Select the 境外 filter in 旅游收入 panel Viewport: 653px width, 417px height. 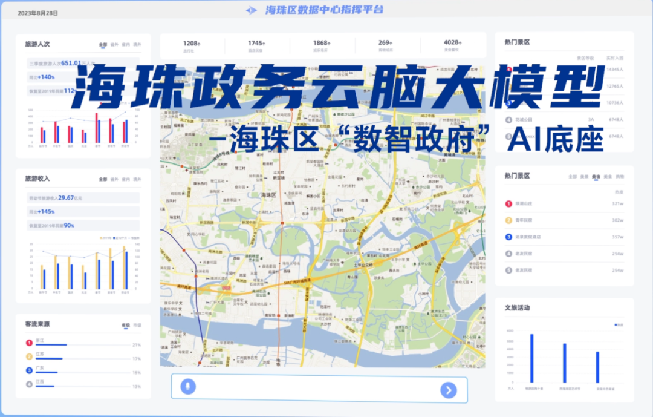click(x=138, y=179)
